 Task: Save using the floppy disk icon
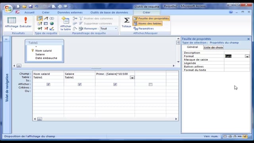coord(31,6)
